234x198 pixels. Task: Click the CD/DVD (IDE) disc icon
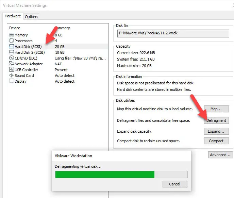12,58
